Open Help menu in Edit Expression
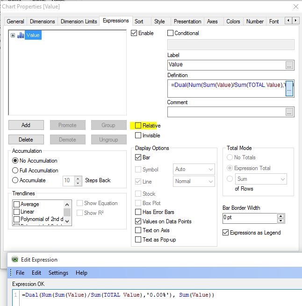Screen dimensions: 302x306 [81, 273]
